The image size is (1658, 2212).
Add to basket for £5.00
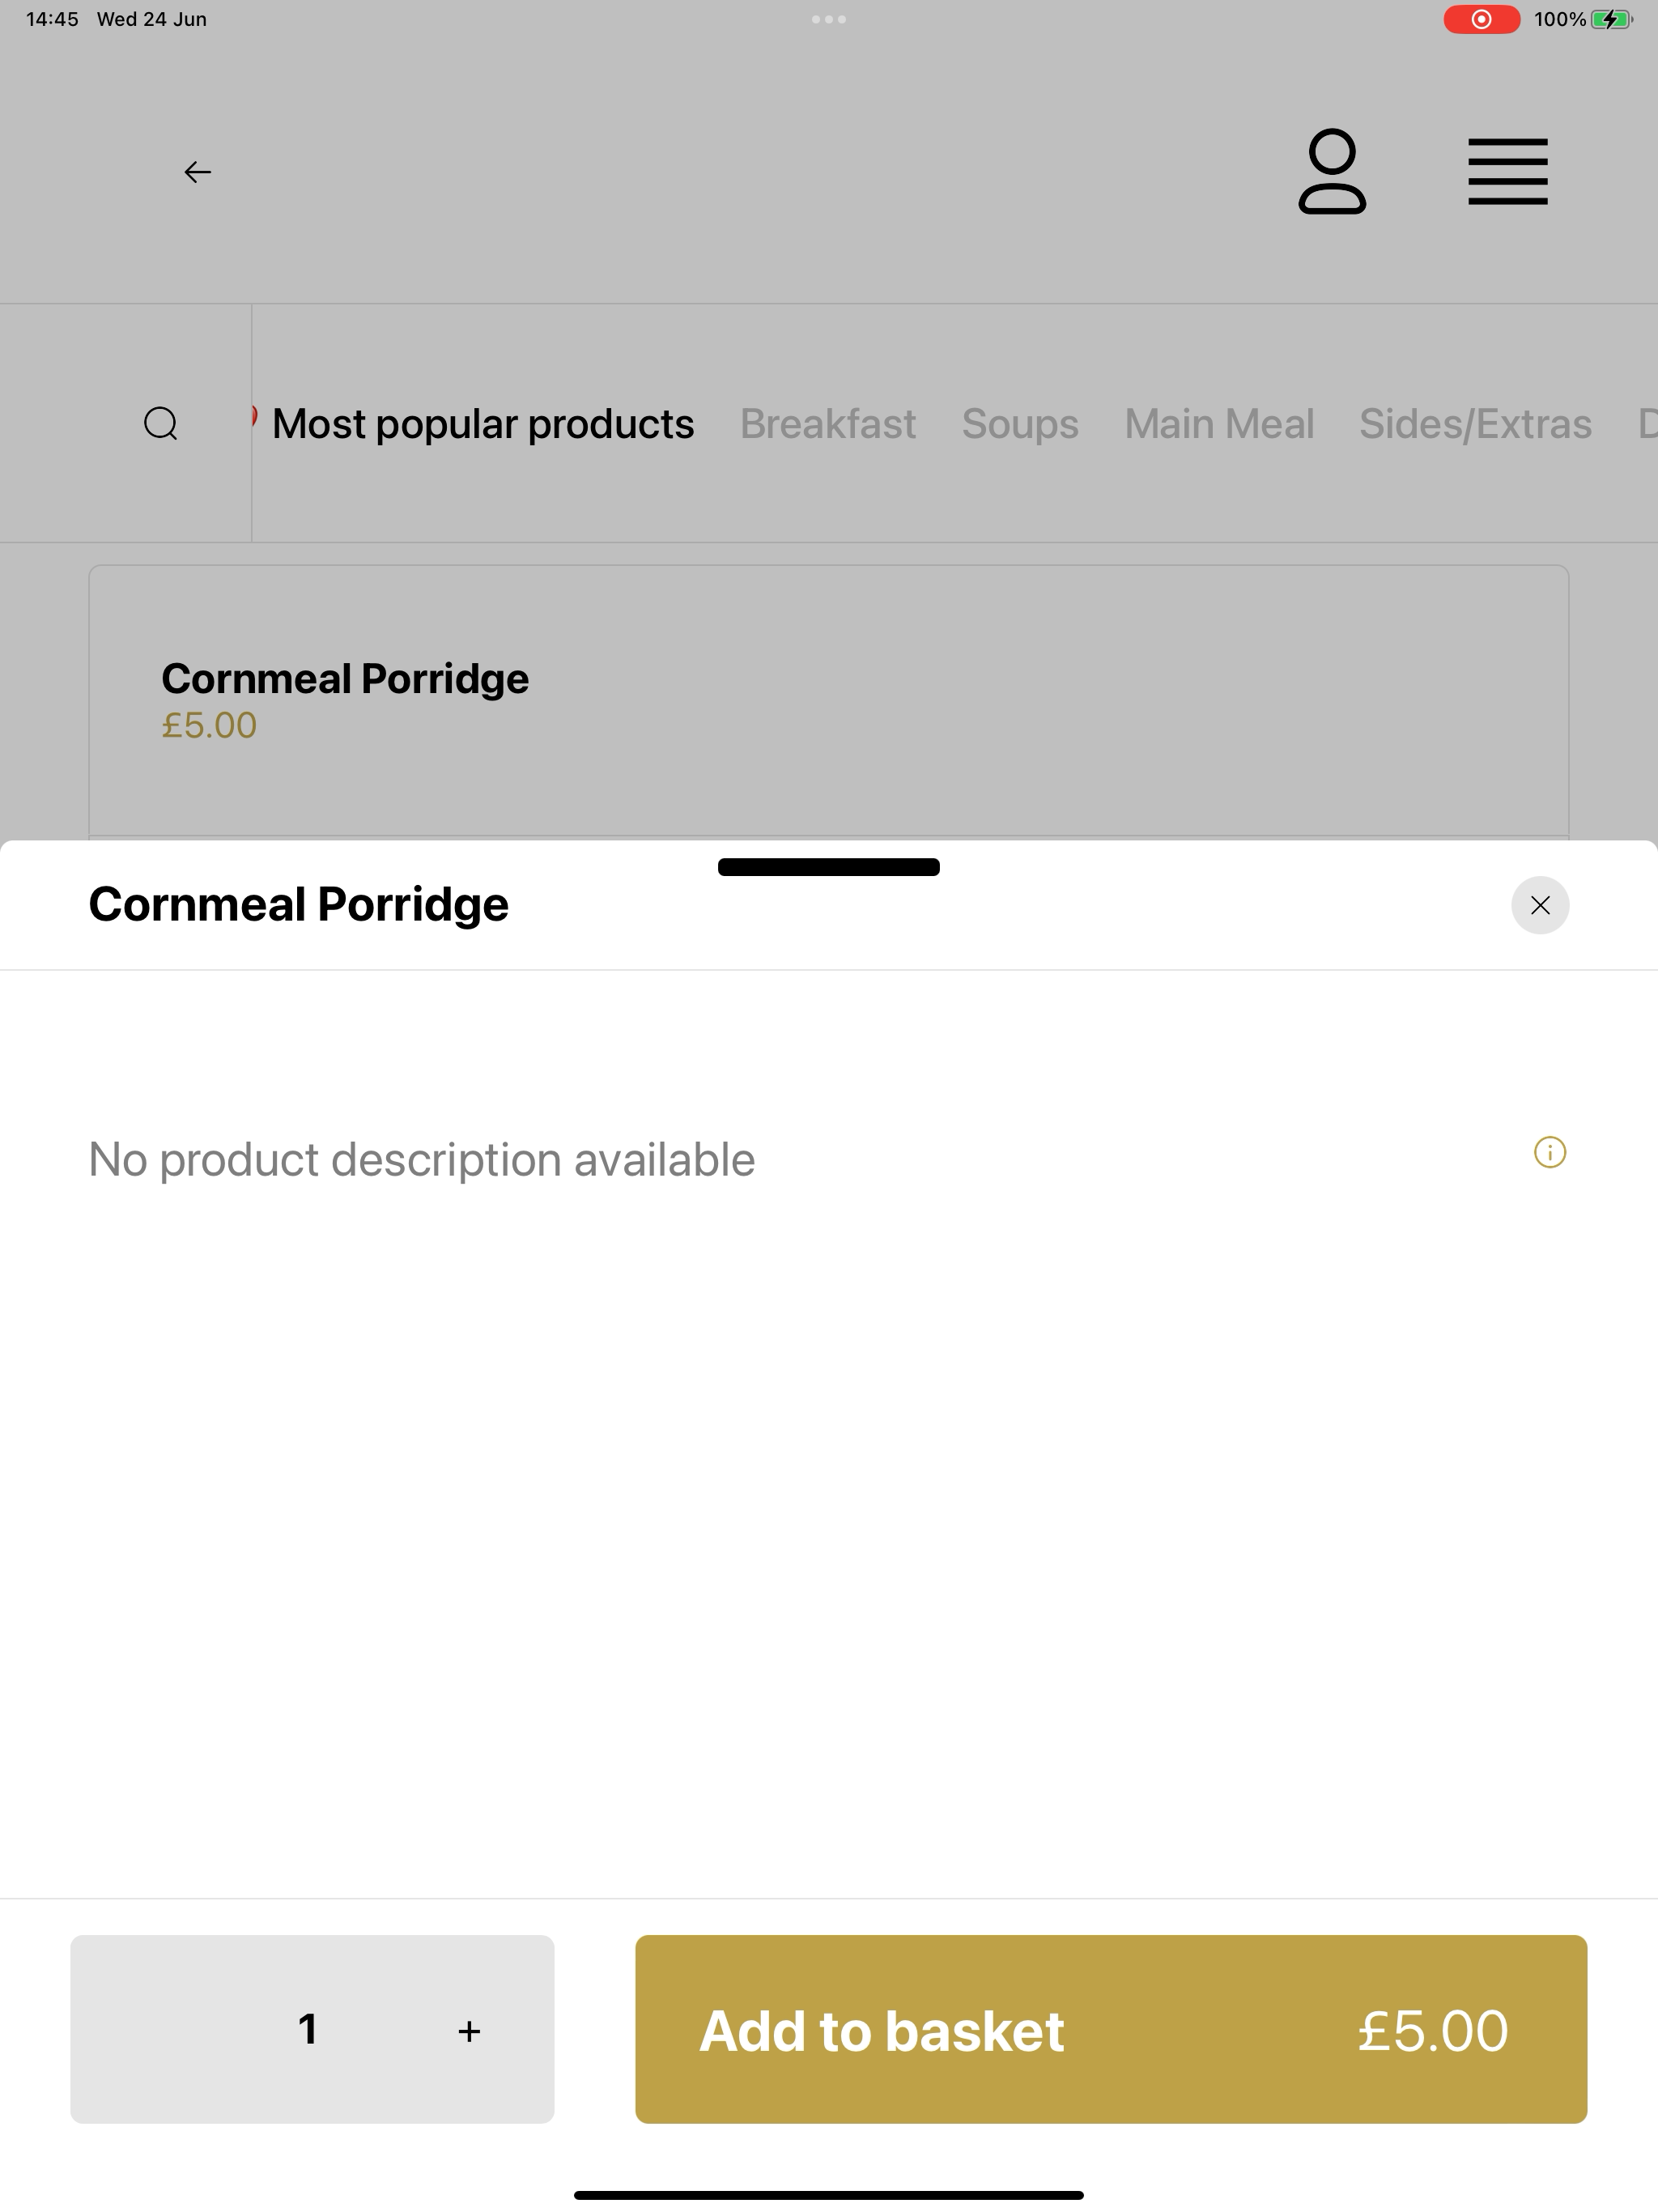coord(1110,2029)
